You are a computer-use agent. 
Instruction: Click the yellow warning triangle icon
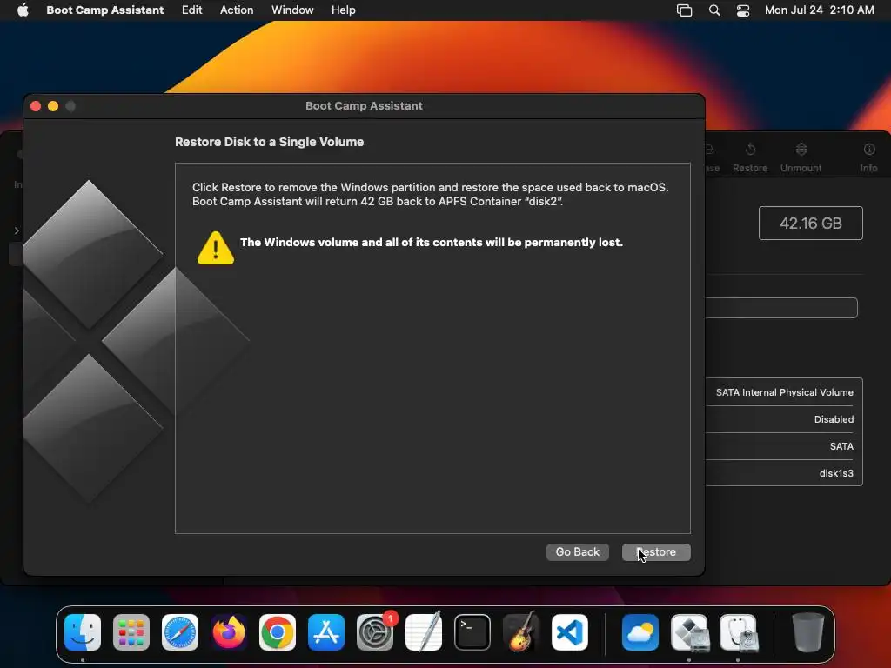click(x=216, y=248)
